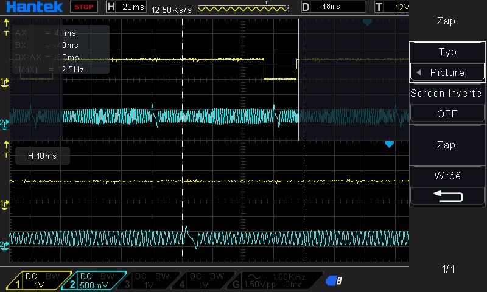Select the waveform memory overview bar
The height and width of the screenshot is (292, 487).
pyautogui.click(x=242, y=8)
